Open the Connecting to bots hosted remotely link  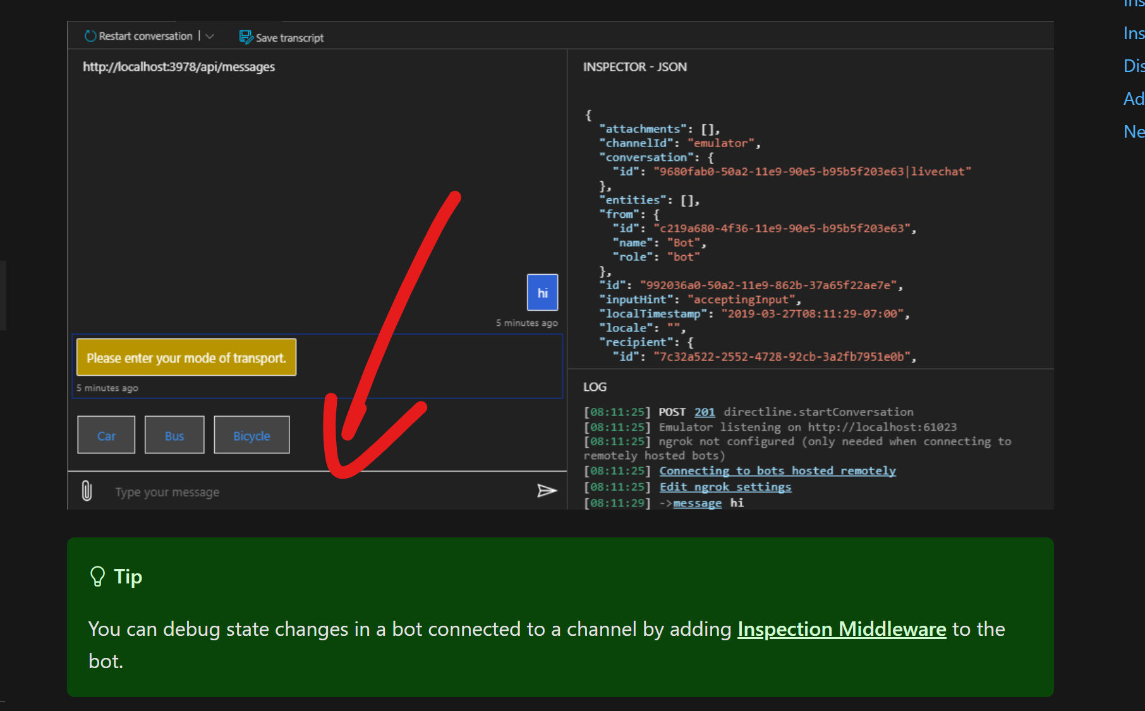(x=777, y=470)
